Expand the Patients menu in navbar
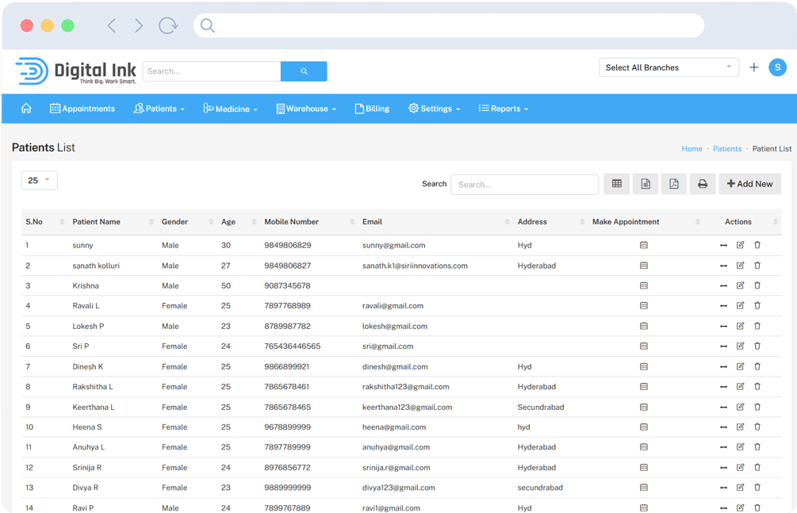Screen dimensions: 797x513 (x=159, y=109)
